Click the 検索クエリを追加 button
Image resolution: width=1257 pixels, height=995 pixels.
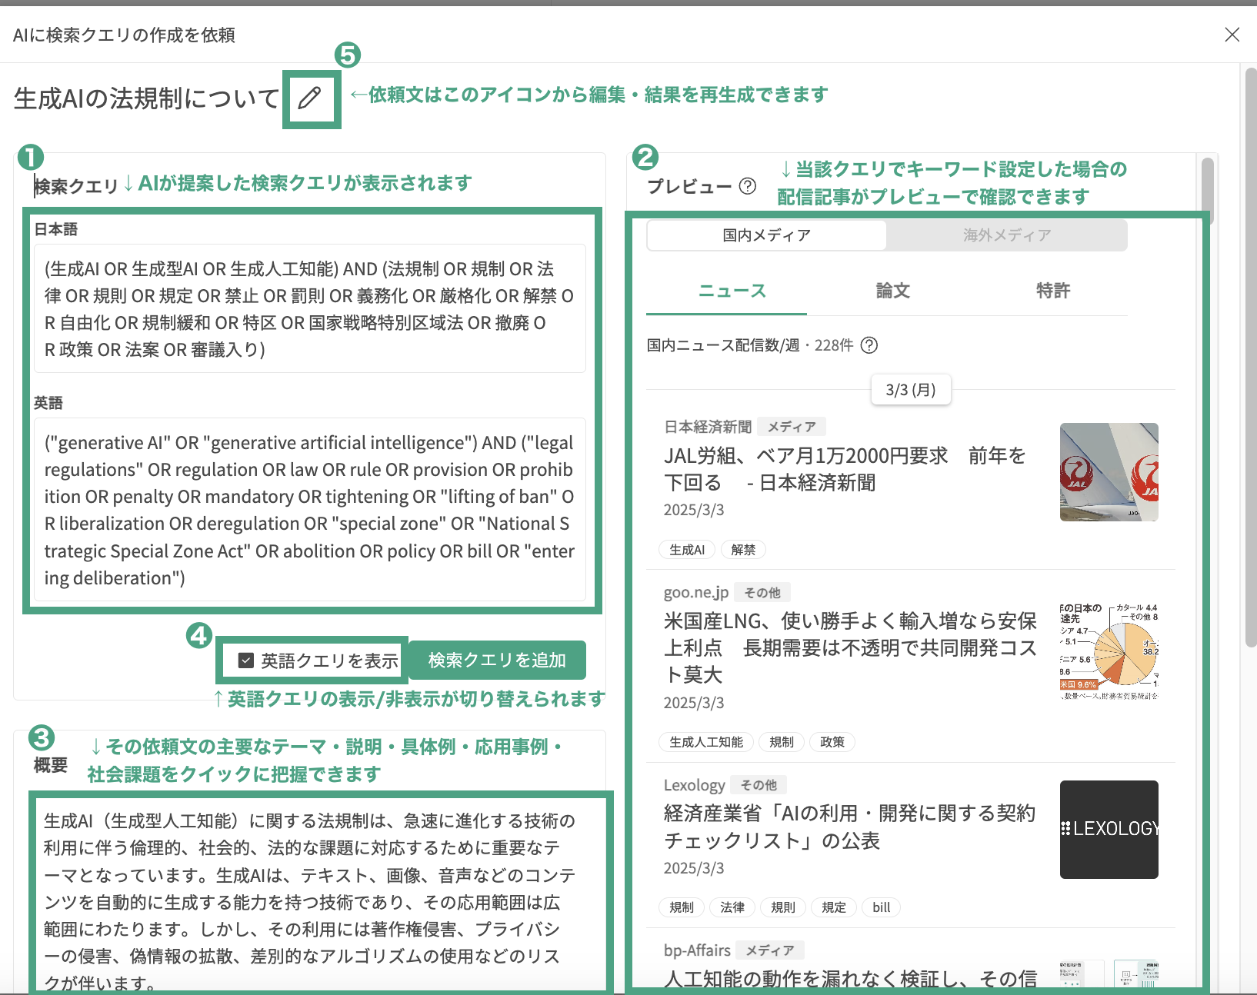pyautogui.click(x=497, y=661)
